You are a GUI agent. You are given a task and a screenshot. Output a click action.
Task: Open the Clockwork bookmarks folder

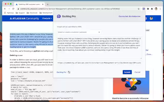pos(32,13)
